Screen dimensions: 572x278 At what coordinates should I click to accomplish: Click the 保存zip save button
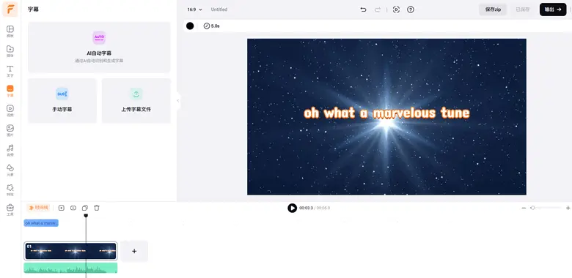click(x=493, y=10)
